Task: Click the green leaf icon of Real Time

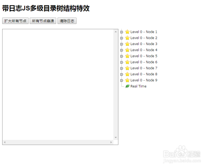Action: tap(127, 86)
